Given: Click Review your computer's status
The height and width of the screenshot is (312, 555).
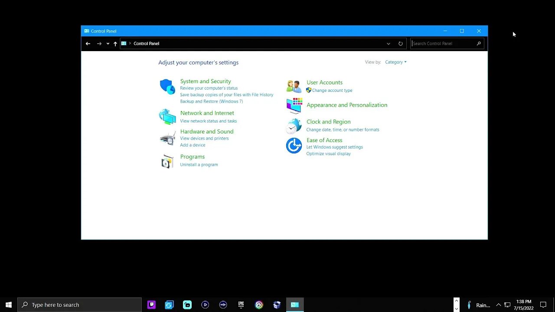Looking at the screenshot, I should tap(209, 88).
